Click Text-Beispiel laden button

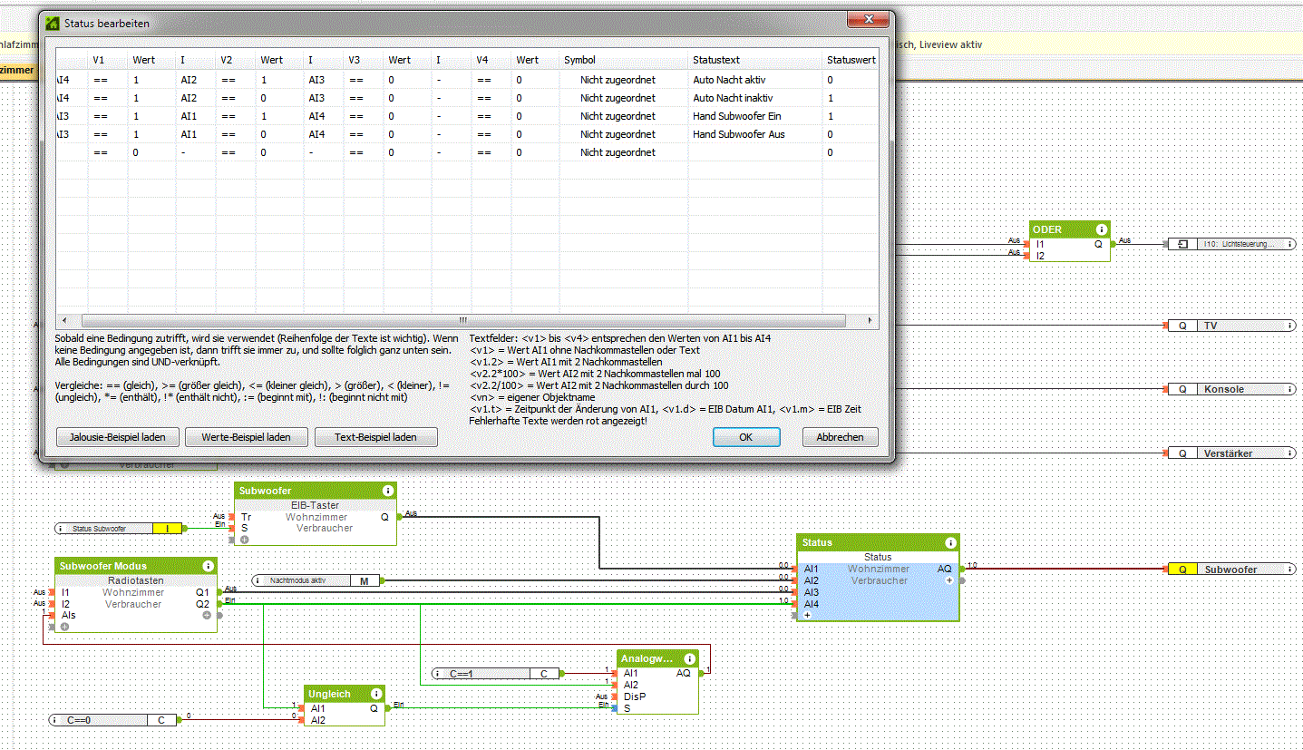click(x=375, y=437)
